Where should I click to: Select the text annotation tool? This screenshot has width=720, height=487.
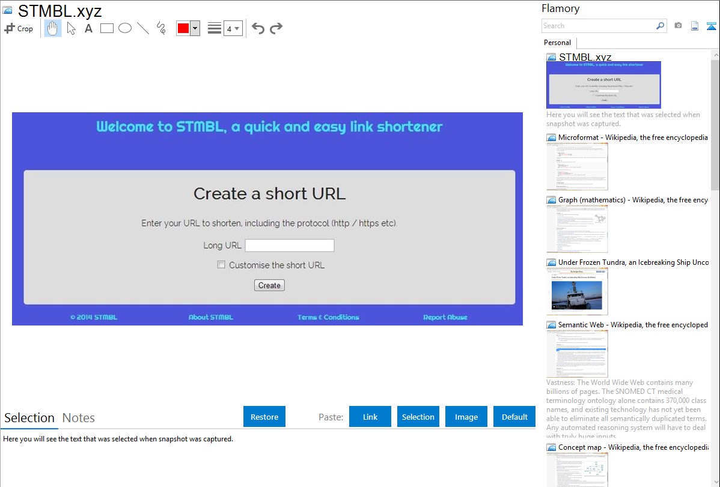click(x=88, y=28)
